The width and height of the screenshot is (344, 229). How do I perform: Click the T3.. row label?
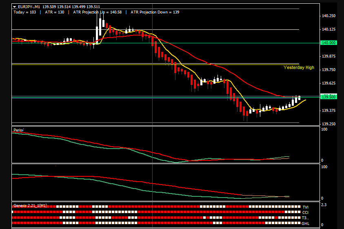click(x=305, y=218)
